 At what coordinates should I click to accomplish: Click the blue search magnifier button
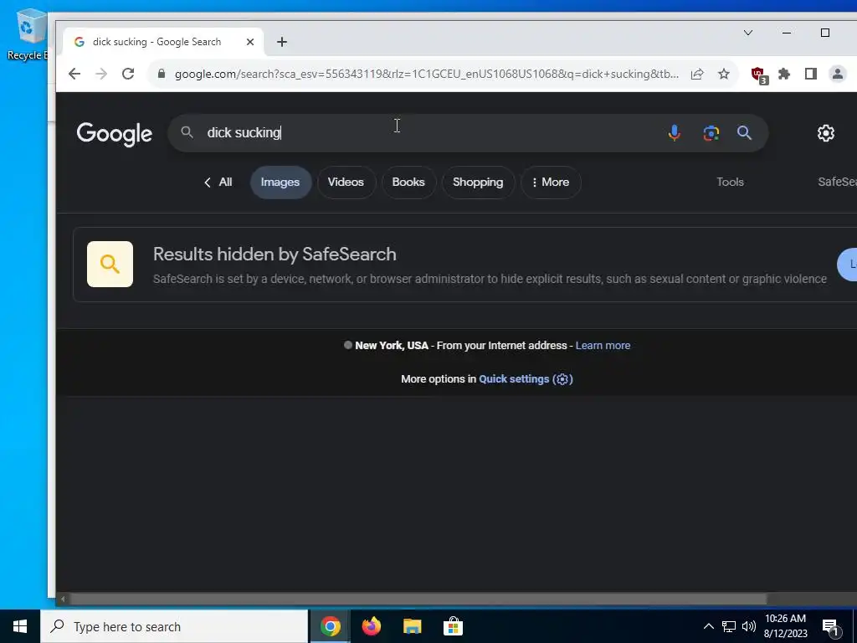744,132
